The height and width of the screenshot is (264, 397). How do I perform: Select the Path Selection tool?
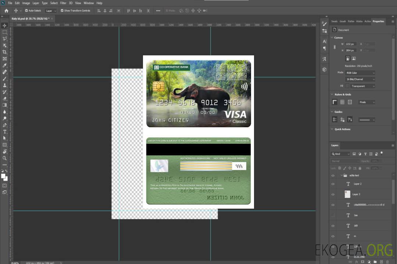[x=4, y=138]
